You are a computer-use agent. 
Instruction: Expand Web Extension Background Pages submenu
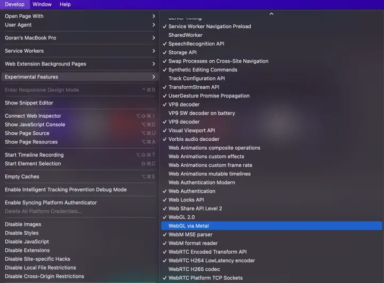[x=80, y=64]
